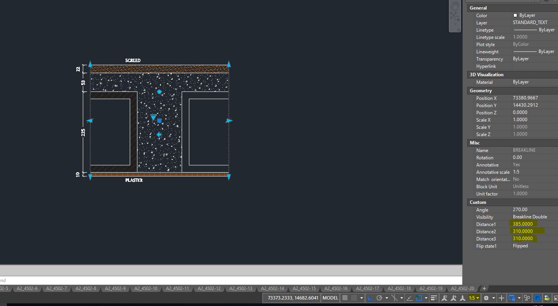Switch the MODEL space toggle
Viewport: 558px width, 306px height.
[x=330, y=298]
